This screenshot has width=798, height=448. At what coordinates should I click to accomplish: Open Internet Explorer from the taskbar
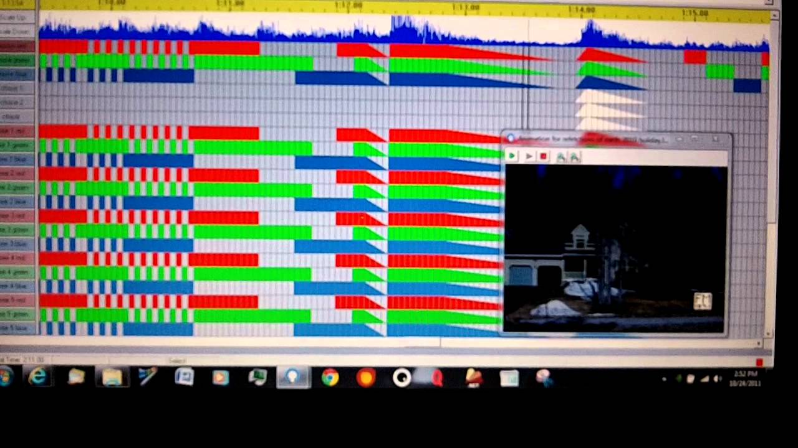(39, 376)
